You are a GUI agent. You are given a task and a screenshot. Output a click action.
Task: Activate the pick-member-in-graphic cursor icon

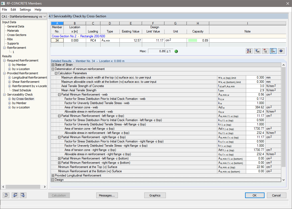pos(265,51)
